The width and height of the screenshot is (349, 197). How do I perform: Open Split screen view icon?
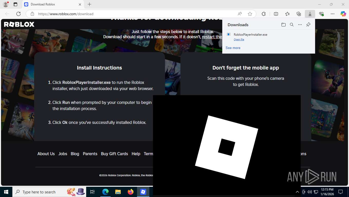(x=276, y=14)
